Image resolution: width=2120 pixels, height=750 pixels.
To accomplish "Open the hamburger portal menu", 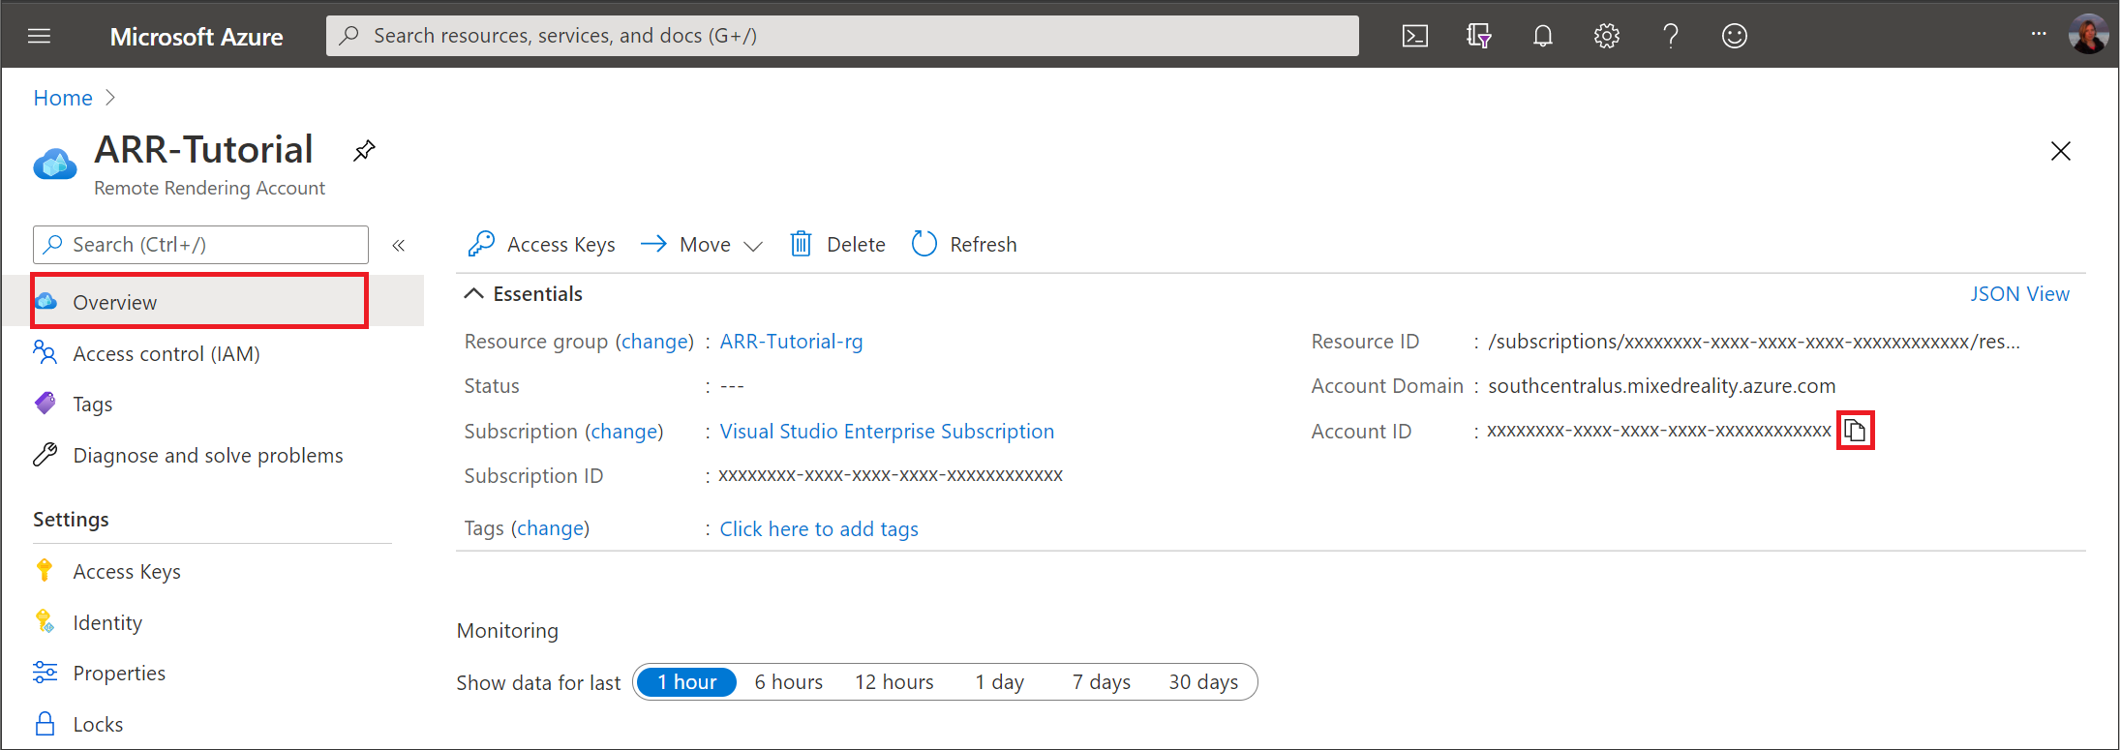I will point(40,36).
